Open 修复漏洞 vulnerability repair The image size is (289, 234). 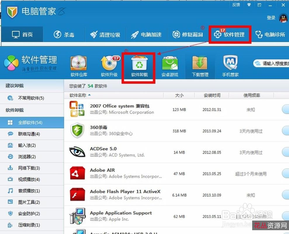click(187, 34)
